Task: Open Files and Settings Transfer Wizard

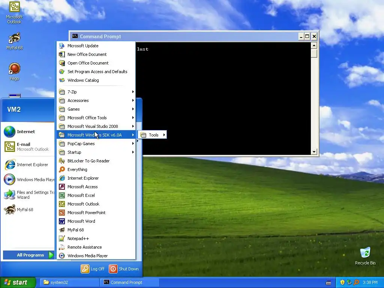Action: click(28, 195)
